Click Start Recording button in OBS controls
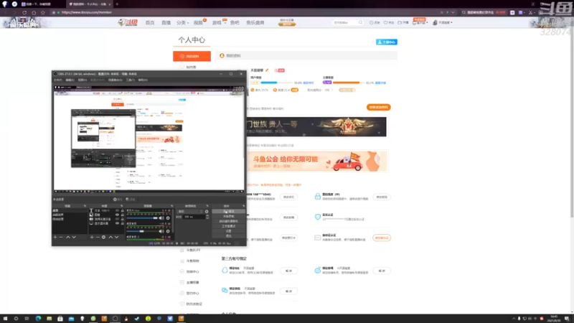This screenshot has height=323, width=574. 229,217
